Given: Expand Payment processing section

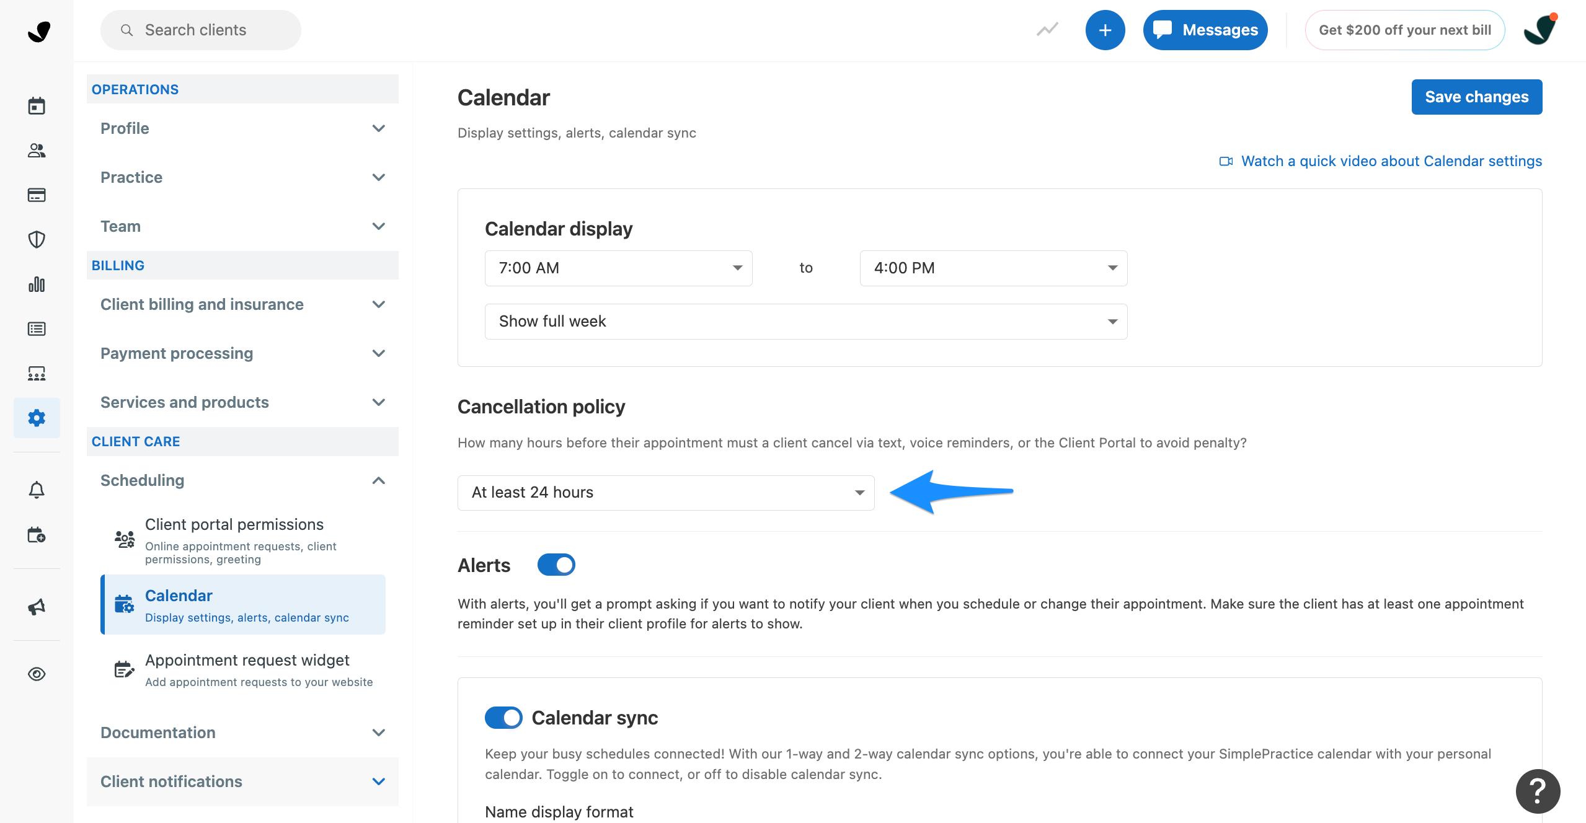Looking at the screenshot, I should point(242,353).
